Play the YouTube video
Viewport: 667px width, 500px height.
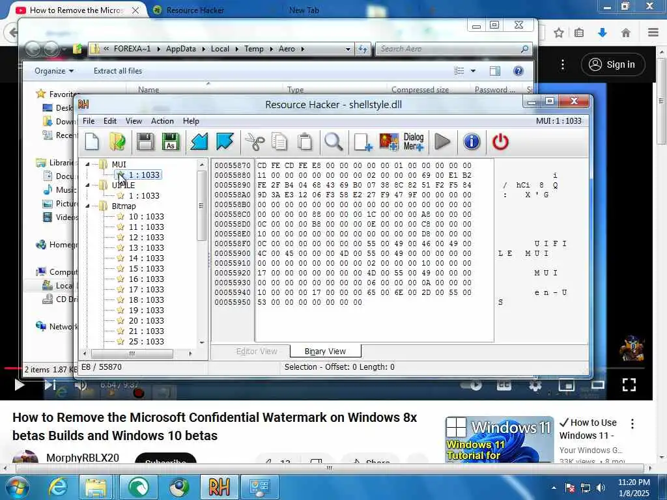[x=19, y=385]
